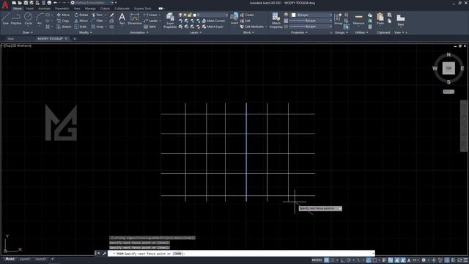Click the Paste button
The height and width of the screenshot is (264, 469).
point(380,18)
